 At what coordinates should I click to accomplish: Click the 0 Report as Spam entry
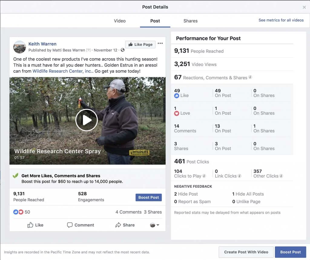point(192,202)
